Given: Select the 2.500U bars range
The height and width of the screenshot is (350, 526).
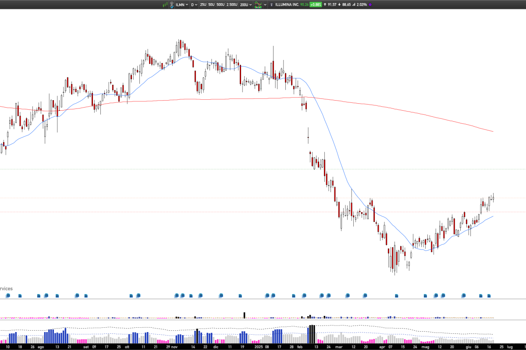Looking at the screenshot, I should (232, 4).
